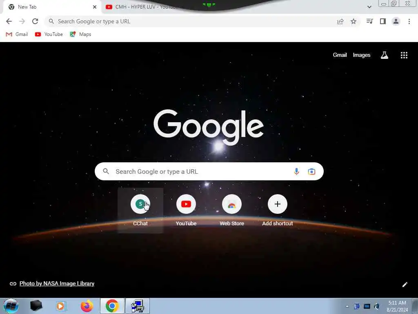The image size is (418, 314).
Task: Click the Google search box on the page
Action: click(x=209, y=171)
